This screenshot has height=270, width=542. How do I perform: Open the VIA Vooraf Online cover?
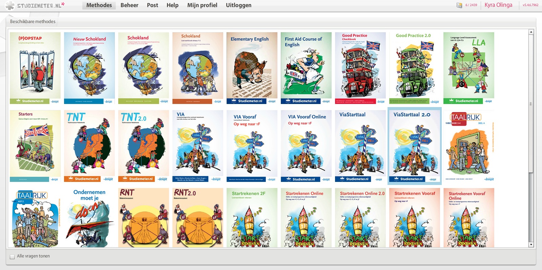(306, 146)
